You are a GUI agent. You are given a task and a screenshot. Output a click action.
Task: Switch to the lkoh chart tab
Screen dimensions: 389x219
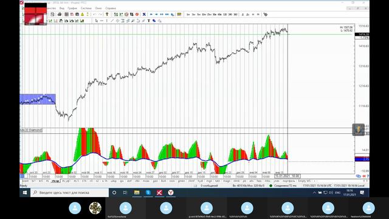[x=164, y=181]
